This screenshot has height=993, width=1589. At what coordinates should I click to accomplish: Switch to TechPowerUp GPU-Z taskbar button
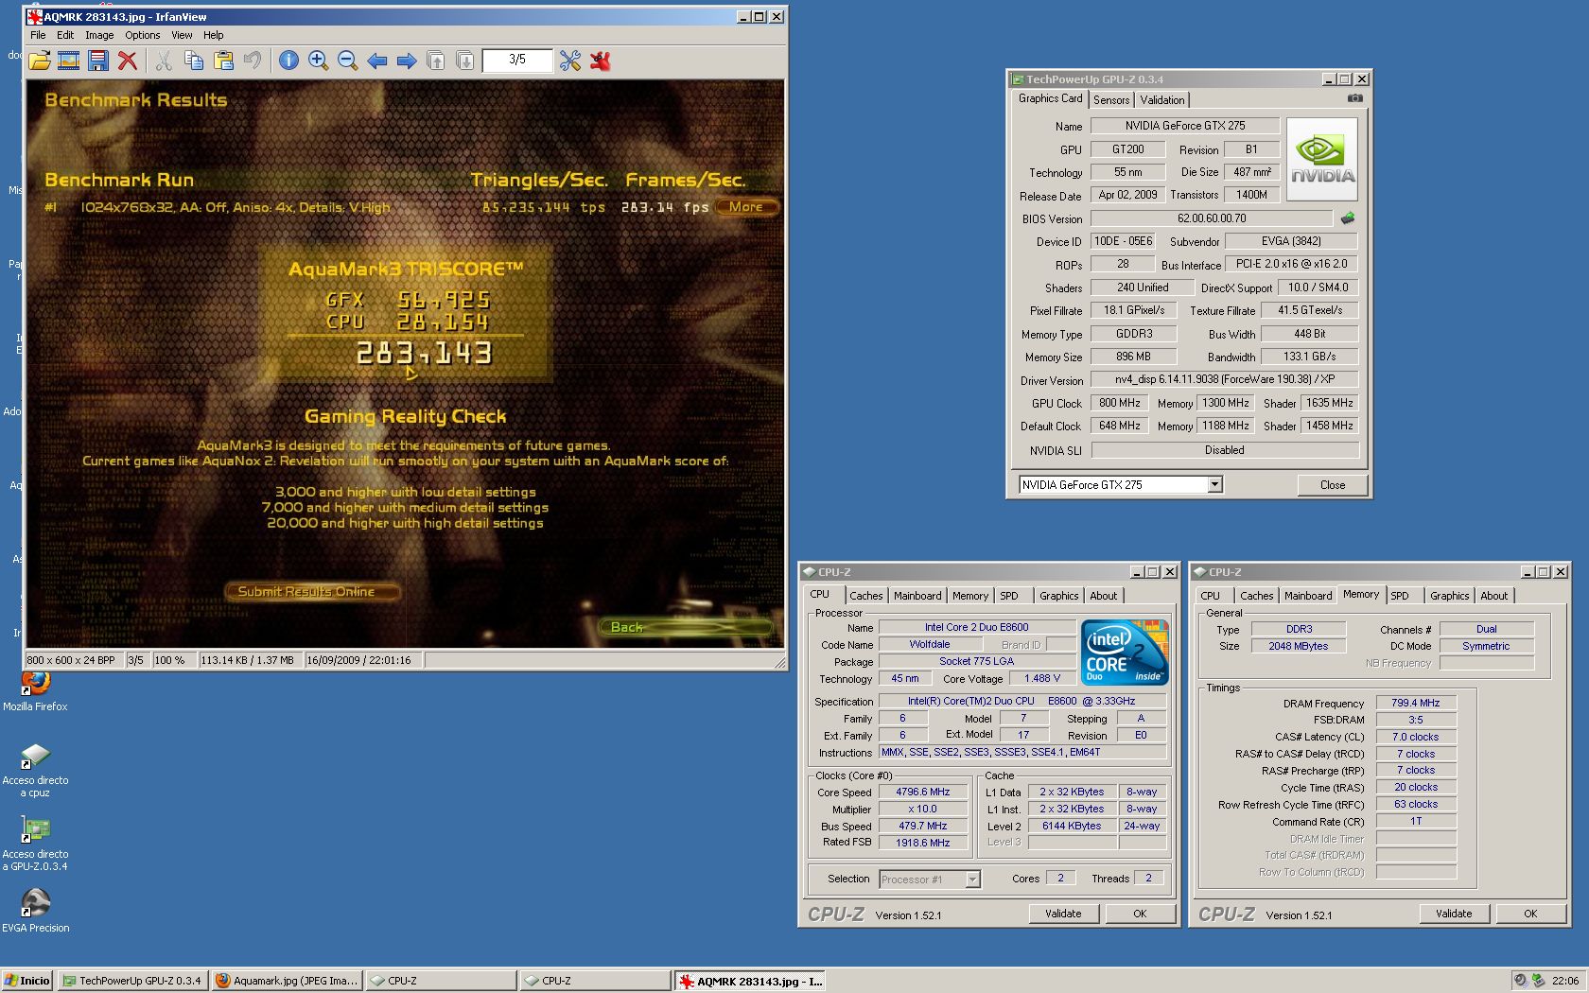tap(131, 981)
